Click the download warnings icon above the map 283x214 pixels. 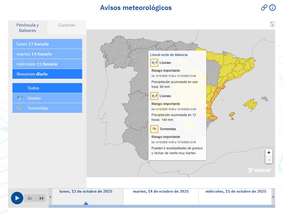click(272, 24)
